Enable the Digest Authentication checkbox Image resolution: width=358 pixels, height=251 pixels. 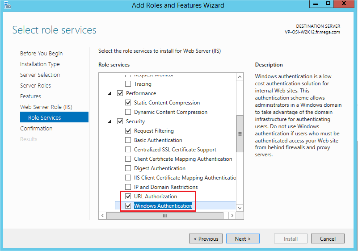pos(128,168)
